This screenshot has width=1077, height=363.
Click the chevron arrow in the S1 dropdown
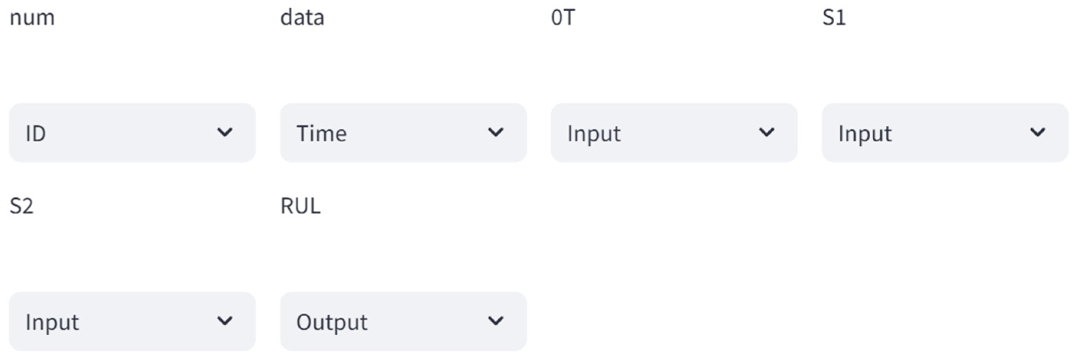pos(1038,133)
